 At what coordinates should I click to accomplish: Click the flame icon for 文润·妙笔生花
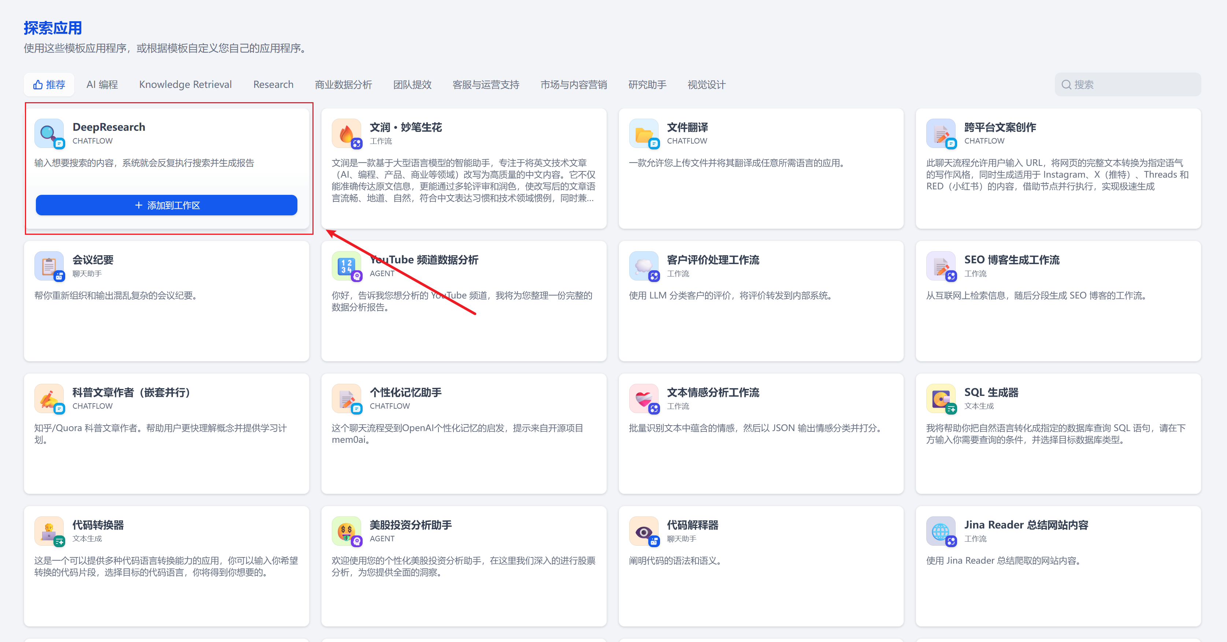346,133
